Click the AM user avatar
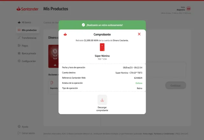Viewport: 204px width, 140px height. (x=188, y=9)
